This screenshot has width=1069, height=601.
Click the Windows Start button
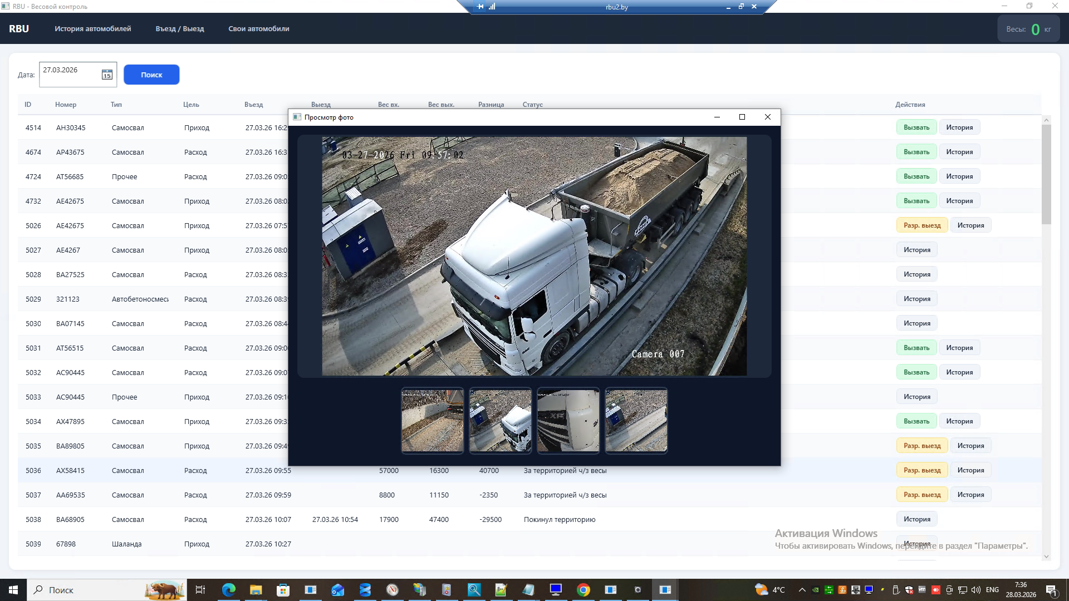[13, 590]
